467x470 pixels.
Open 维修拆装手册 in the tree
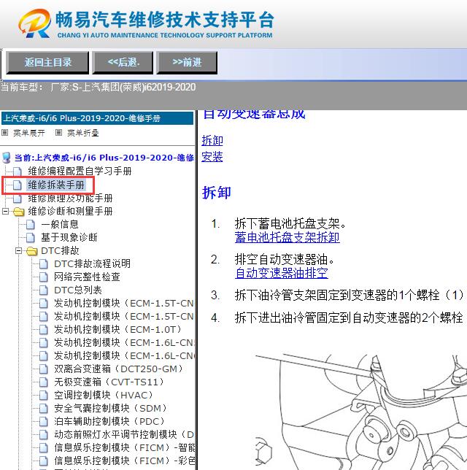[56, 185]
